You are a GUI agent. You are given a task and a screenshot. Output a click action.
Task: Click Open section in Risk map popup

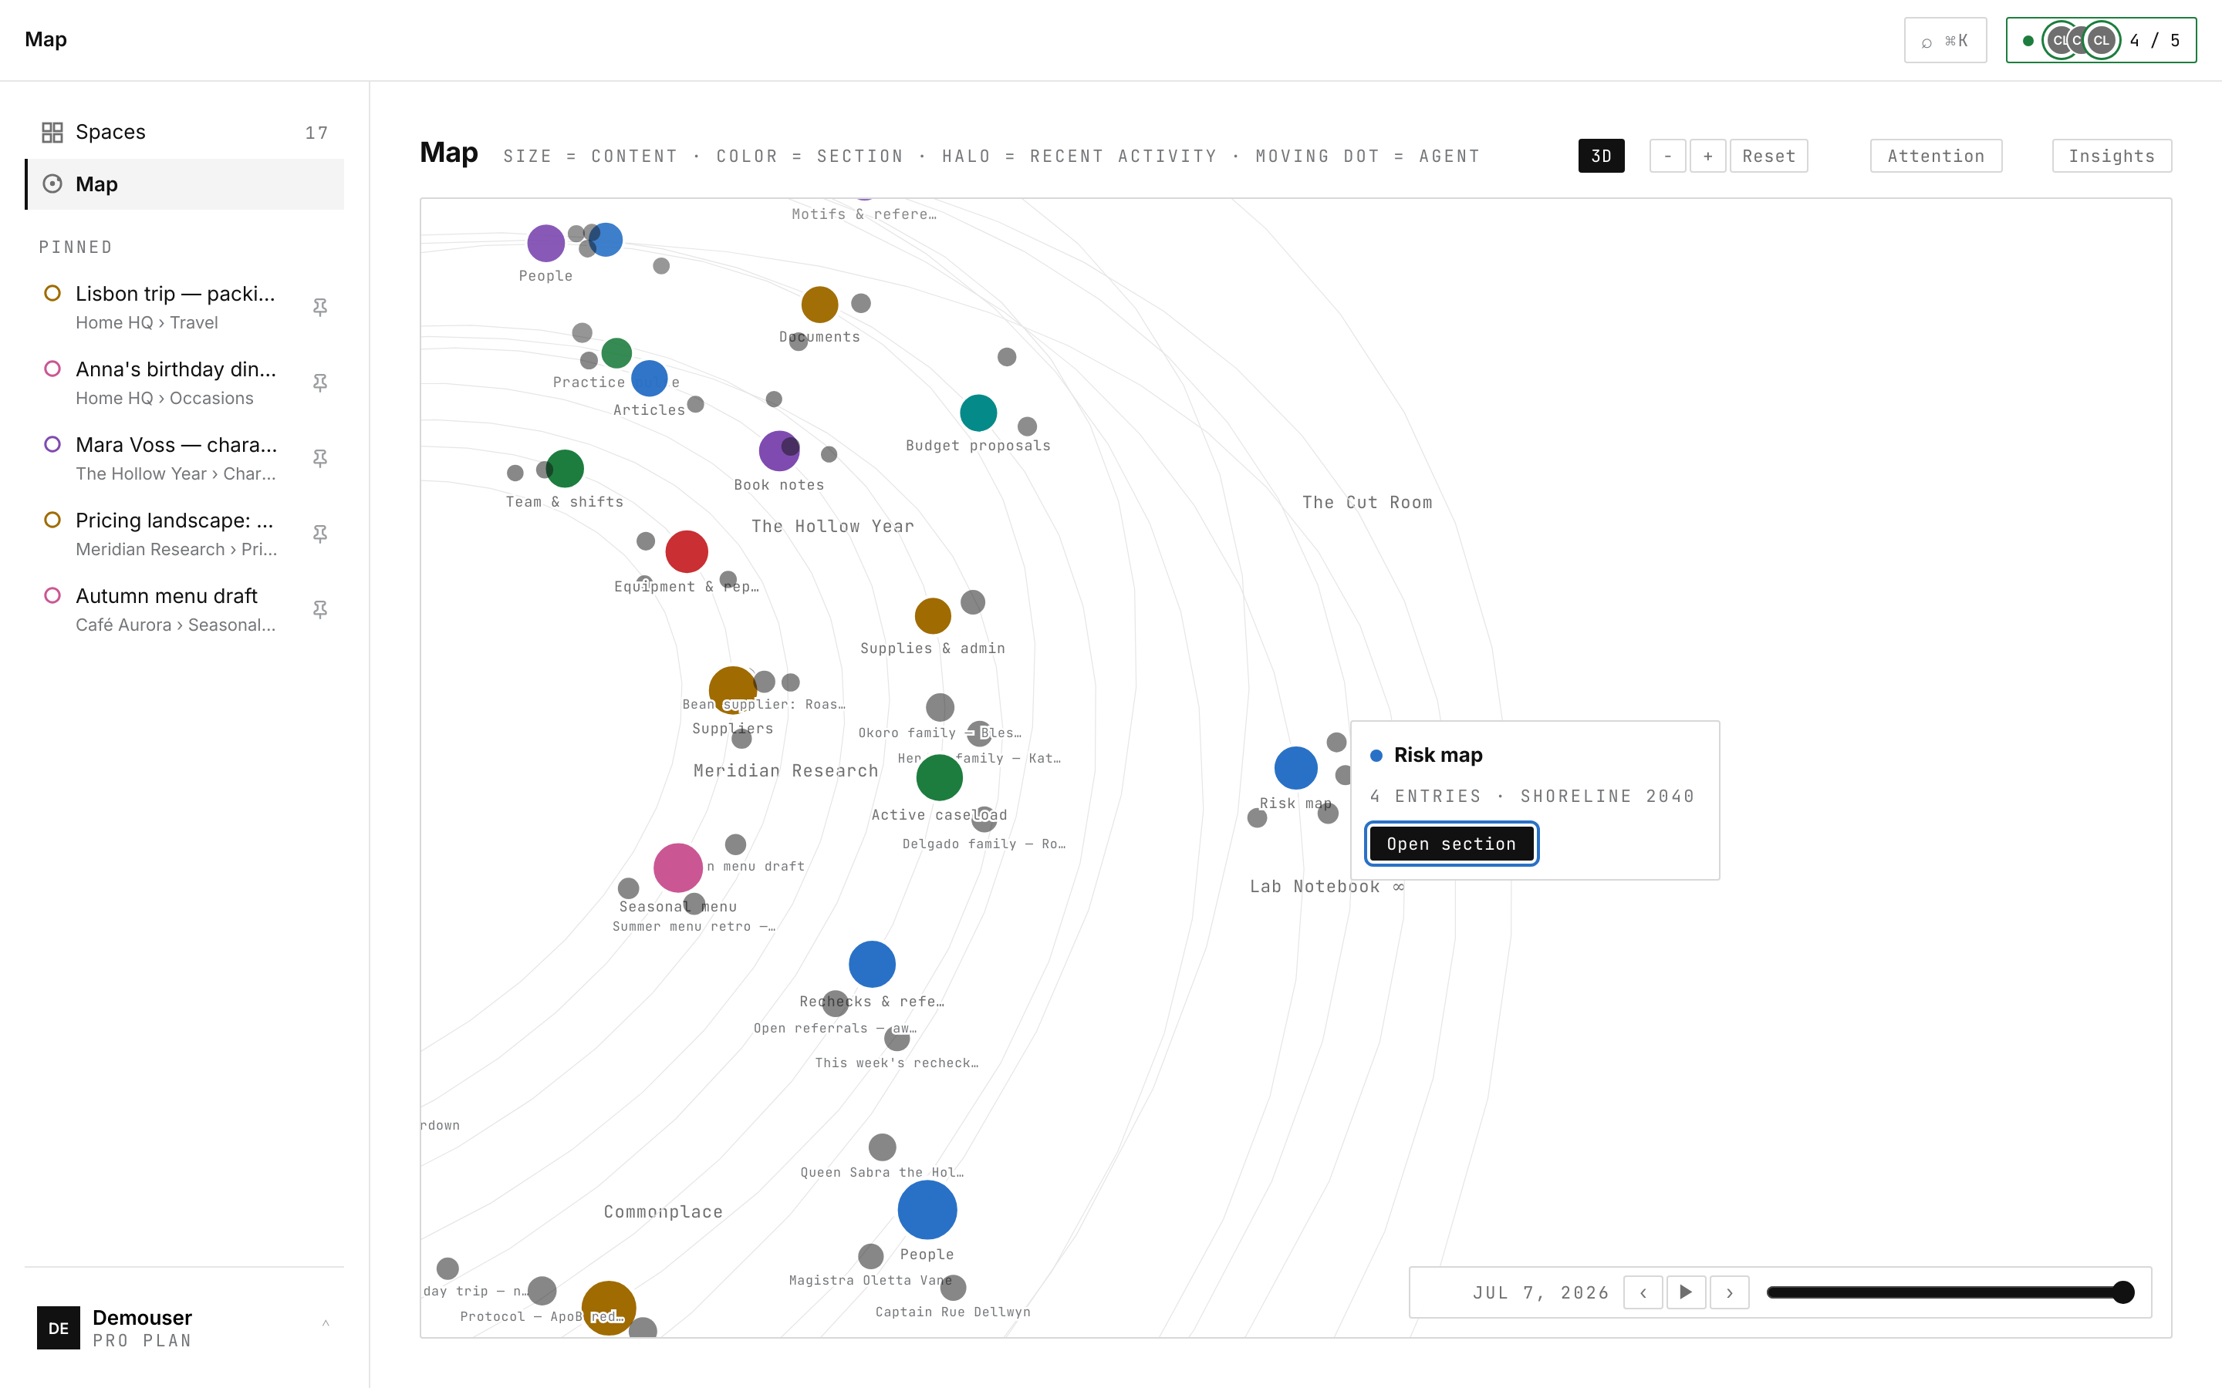[1450, 844]
